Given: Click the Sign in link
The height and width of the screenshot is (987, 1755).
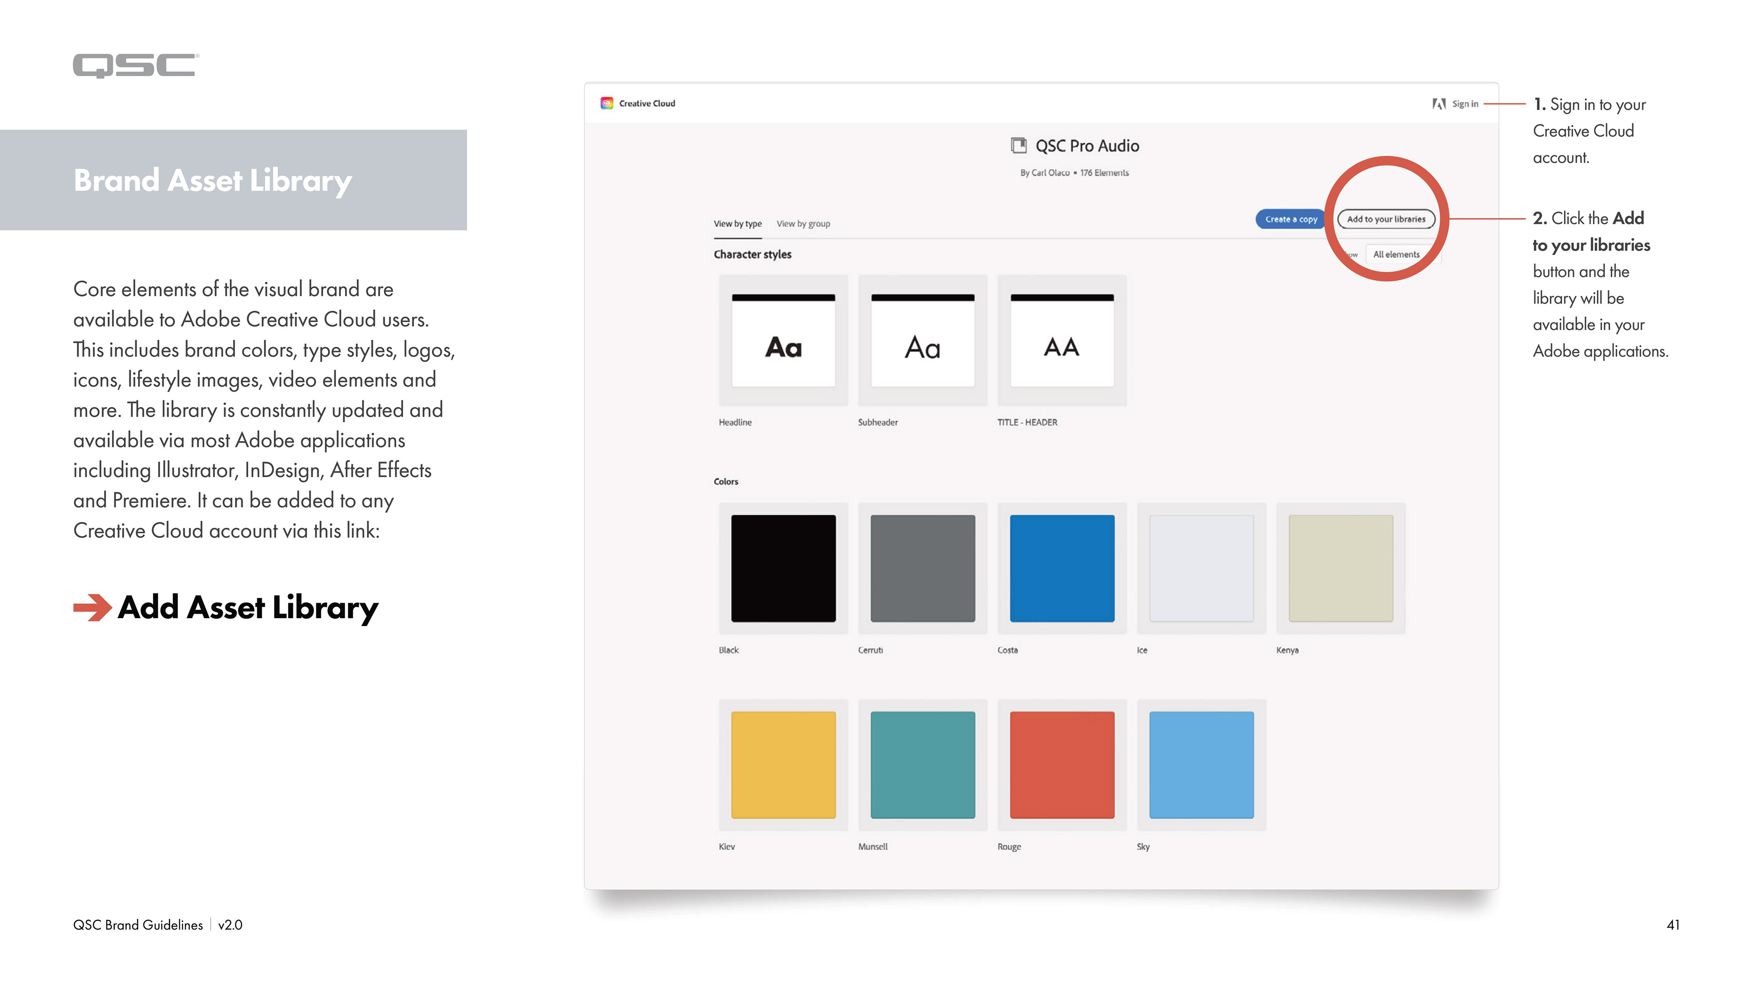Looking at the screenshot, I should pyautogui.click(x=1465, y=104).
